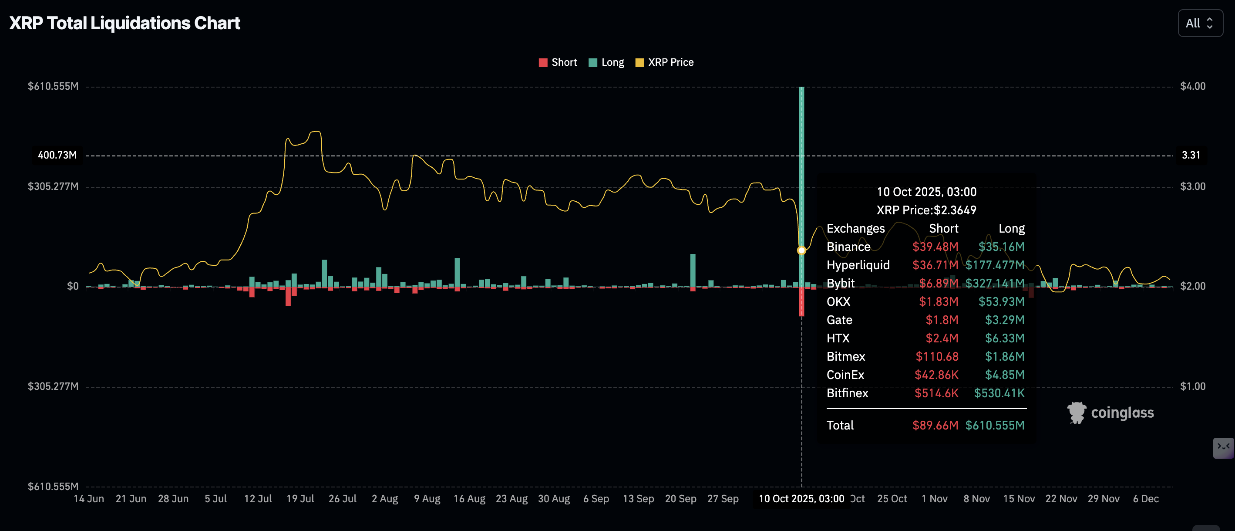Click the 400.73M crosshair value label

[x=56, y=155]
